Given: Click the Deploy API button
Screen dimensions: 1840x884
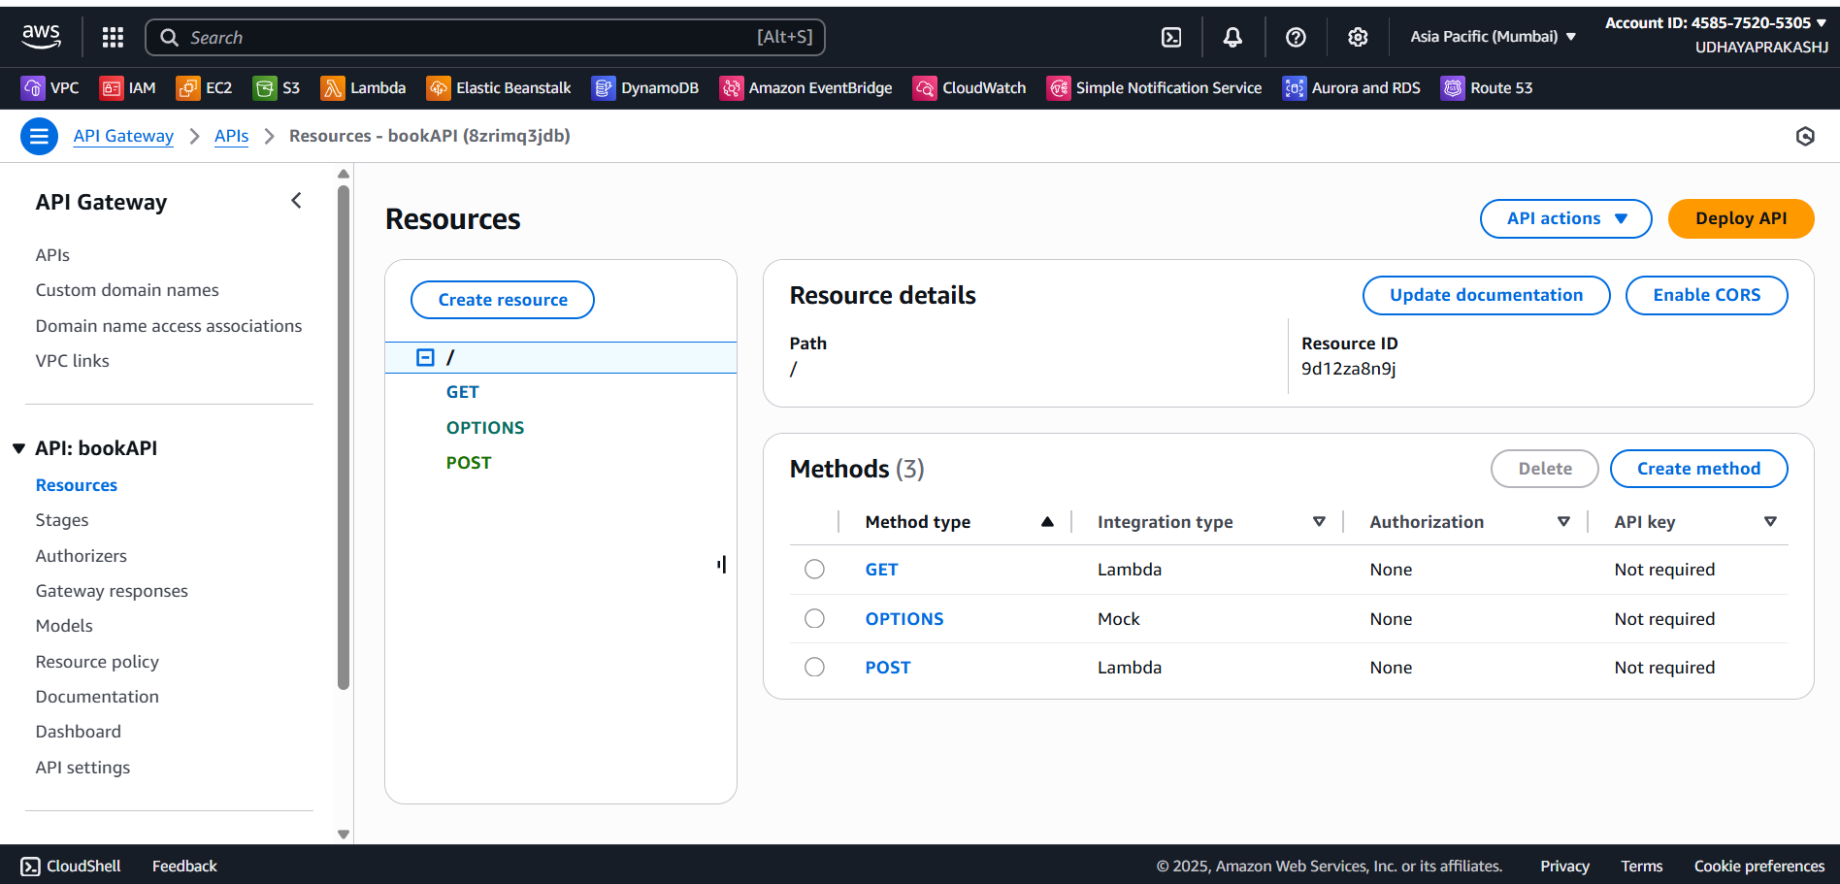Looking at the screenshot, I should coord(1741,218).
